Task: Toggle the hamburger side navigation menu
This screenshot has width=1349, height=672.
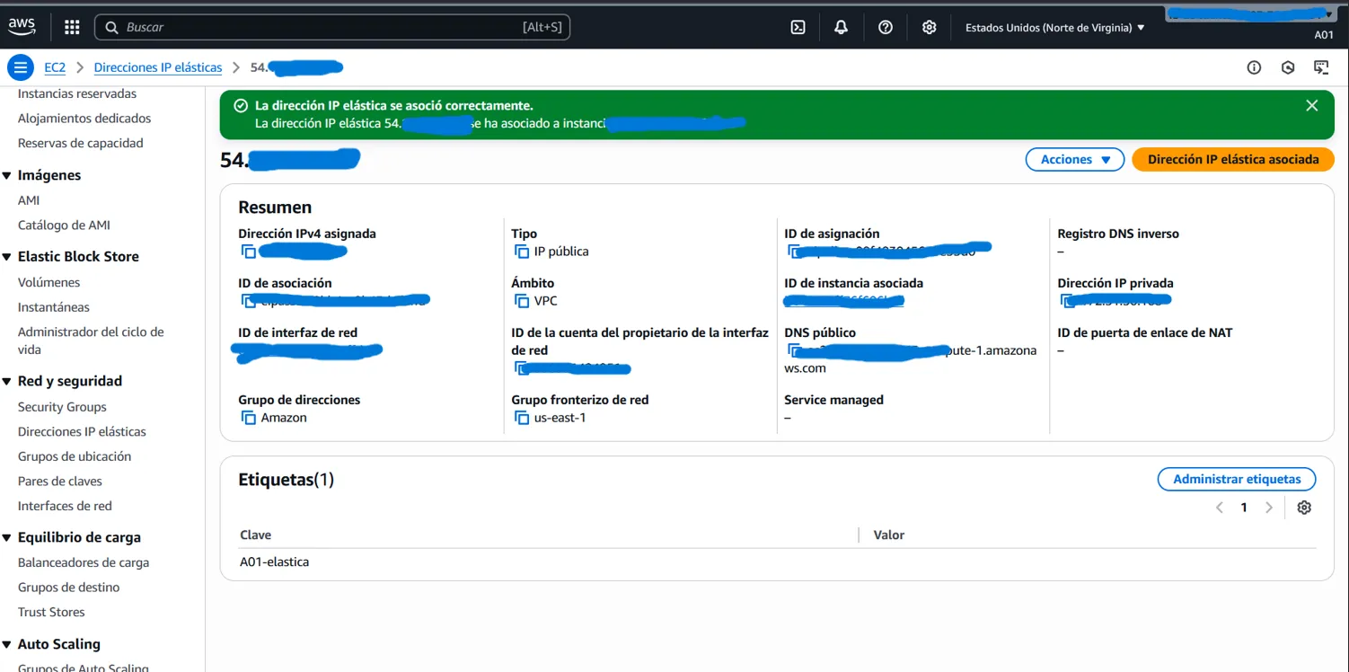Action: pyautogui.click(x=20, y=67)
